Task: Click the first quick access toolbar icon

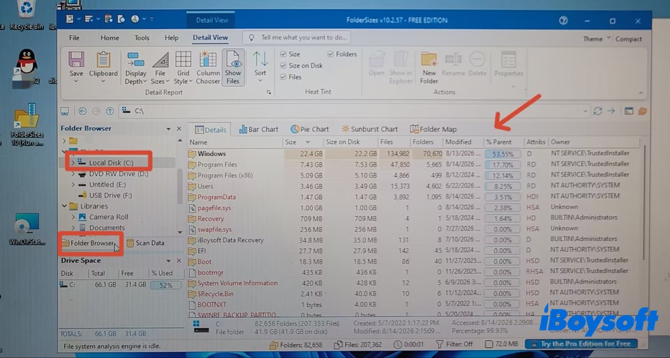Action: point(70,19)
